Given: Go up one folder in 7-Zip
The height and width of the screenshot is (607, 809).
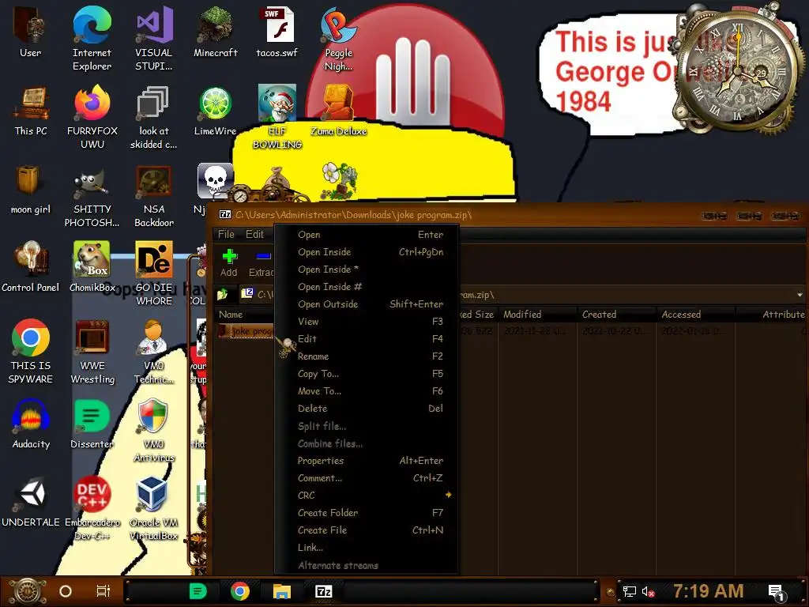Looking at the screenshot, I should coord(223,294).
